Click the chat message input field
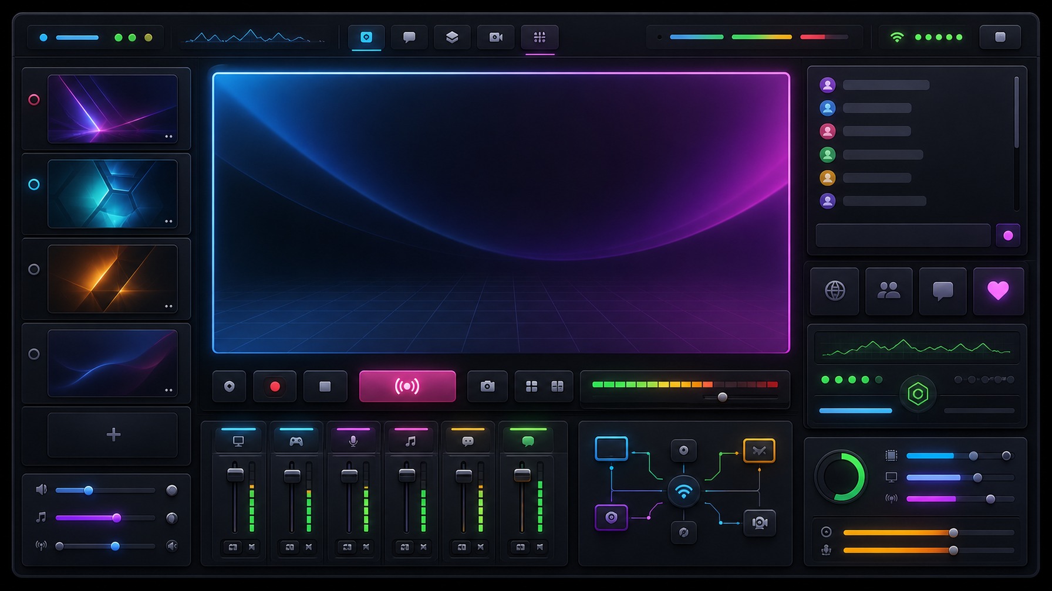 (903, 236)
